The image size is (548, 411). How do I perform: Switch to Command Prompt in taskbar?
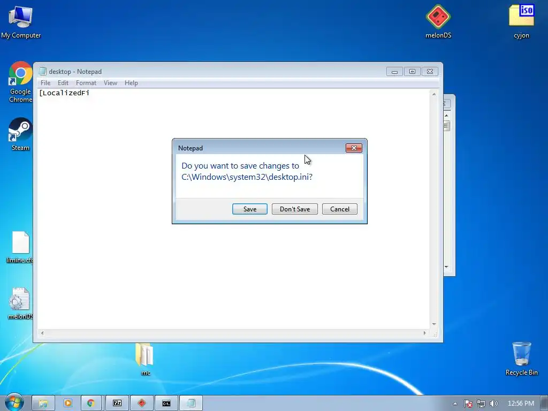(166, 404)
